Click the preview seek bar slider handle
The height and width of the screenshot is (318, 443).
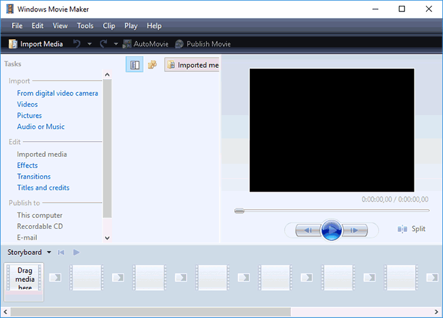(x=239, y=211)
